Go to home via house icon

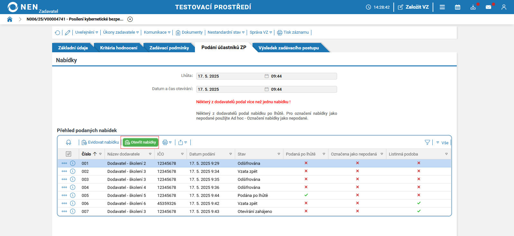pyautogui.click(x=10, y=19)
